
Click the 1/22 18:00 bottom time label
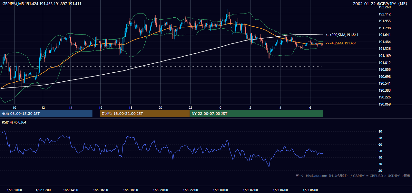click(x=130, y=190)
